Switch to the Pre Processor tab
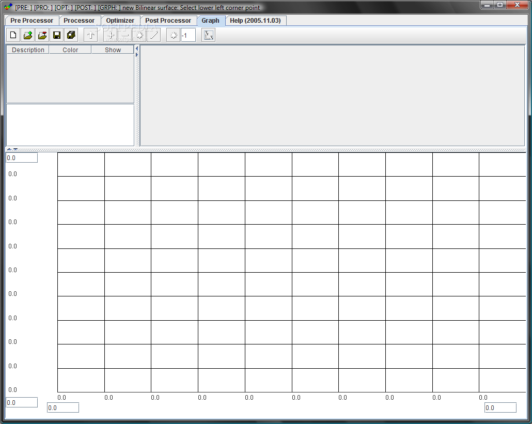 pyautogui.click(x=32, y=20)
